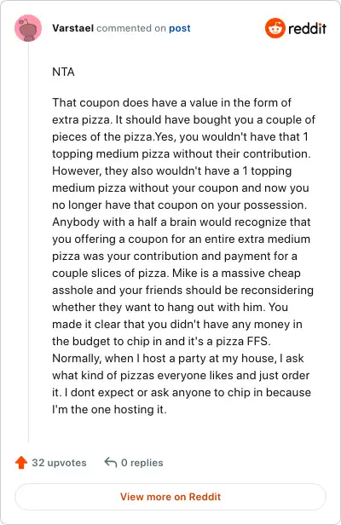
Task: Click the line starting "Anybody with a half"
Action: (182, 222)
